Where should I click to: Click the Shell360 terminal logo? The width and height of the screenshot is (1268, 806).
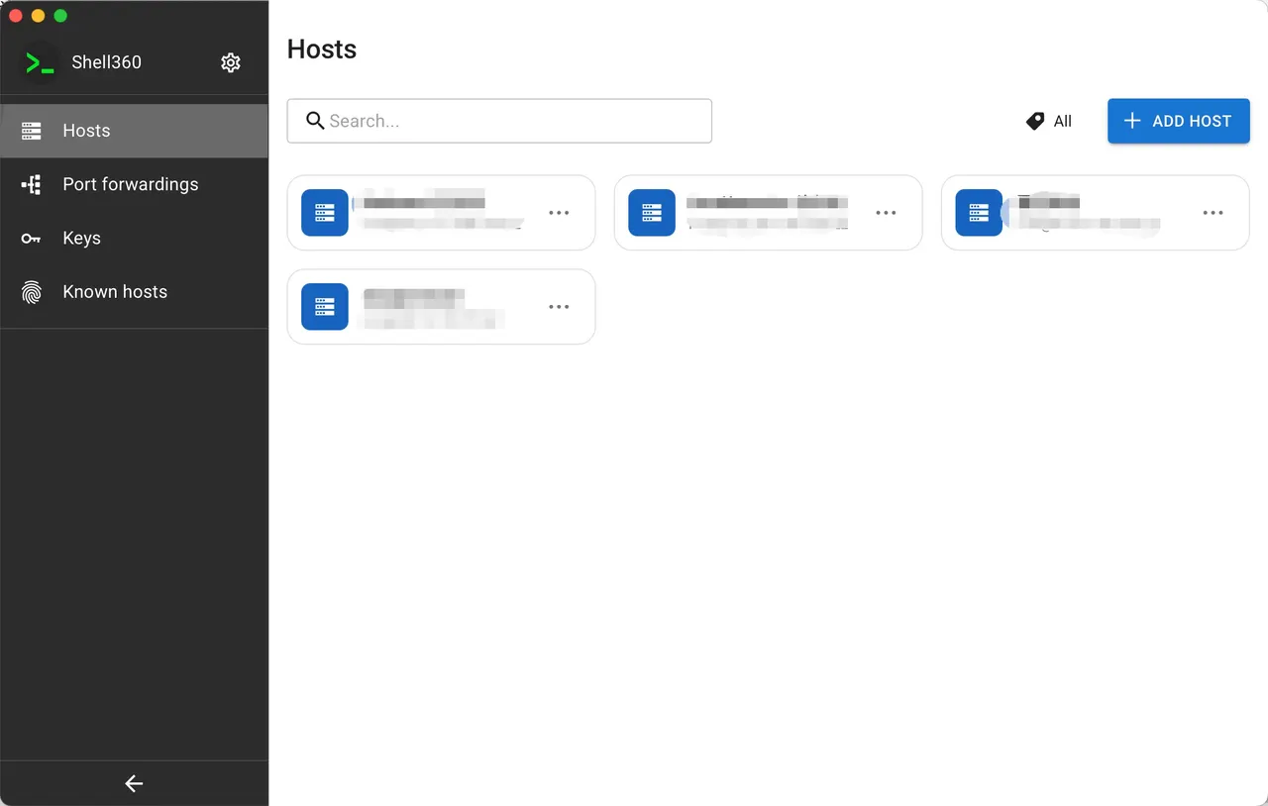click(x=40, y=63)
